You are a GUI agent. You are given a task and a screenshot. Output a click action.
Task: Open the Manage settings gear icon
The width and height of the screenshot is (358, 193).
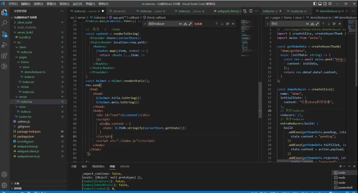(x=5, y=185)
